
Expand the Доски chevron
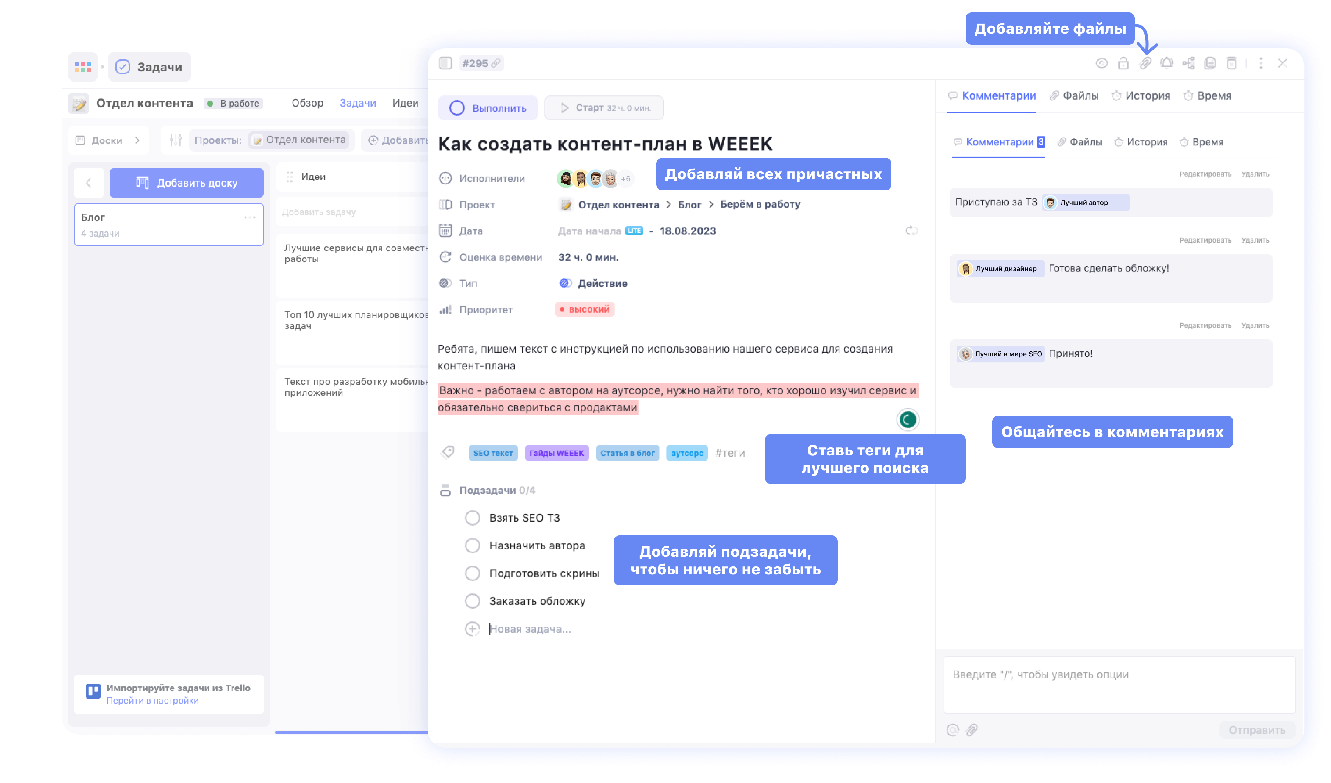click(137, 140)
